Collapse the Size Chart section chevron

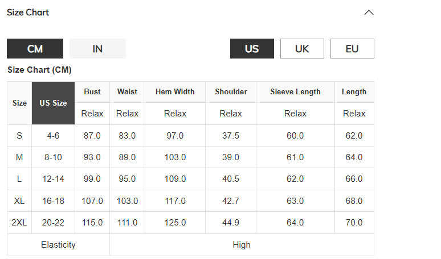pos(369,12)
